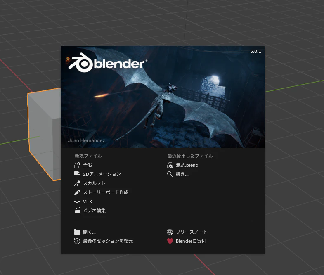Click the release notes globe icon
The width and height of the screenshot is (324, 275).
pos(170,232)
